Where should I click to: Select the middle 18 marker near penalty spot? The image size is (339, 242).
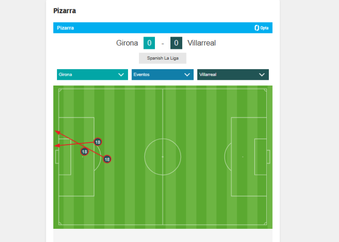tap(84, 152)
